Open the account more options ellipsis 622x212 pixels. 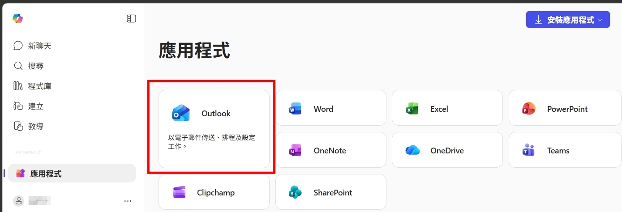coord(128,201)
